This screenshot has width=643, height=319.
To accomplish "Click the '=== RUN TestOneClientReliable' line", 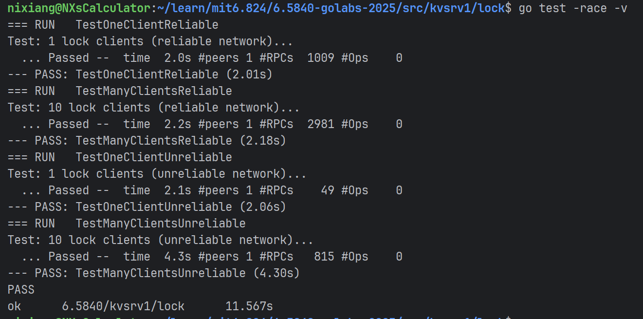I will pyautogui.click(x=113, y=25).
